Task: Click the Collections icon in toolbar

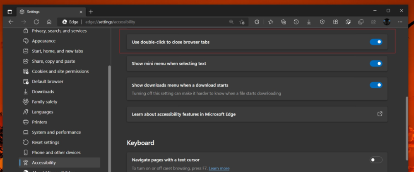Action: coord(284,22)
